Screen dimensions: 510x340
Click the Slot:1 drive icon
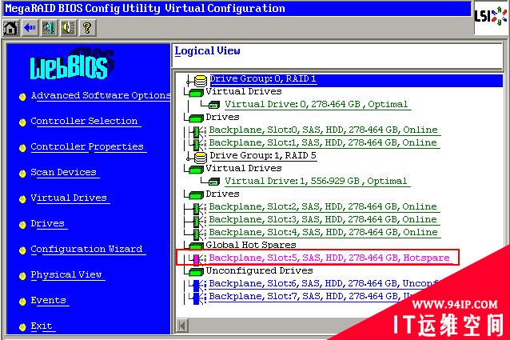click(198, 144)
